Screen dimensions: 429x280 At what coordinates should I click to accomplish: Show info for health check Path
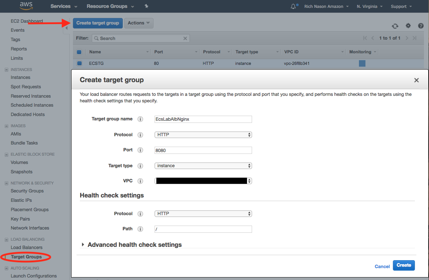point(140,229)
